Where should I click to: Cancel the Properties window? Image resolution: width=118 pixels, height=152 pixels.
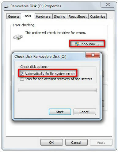coord(76,142)
